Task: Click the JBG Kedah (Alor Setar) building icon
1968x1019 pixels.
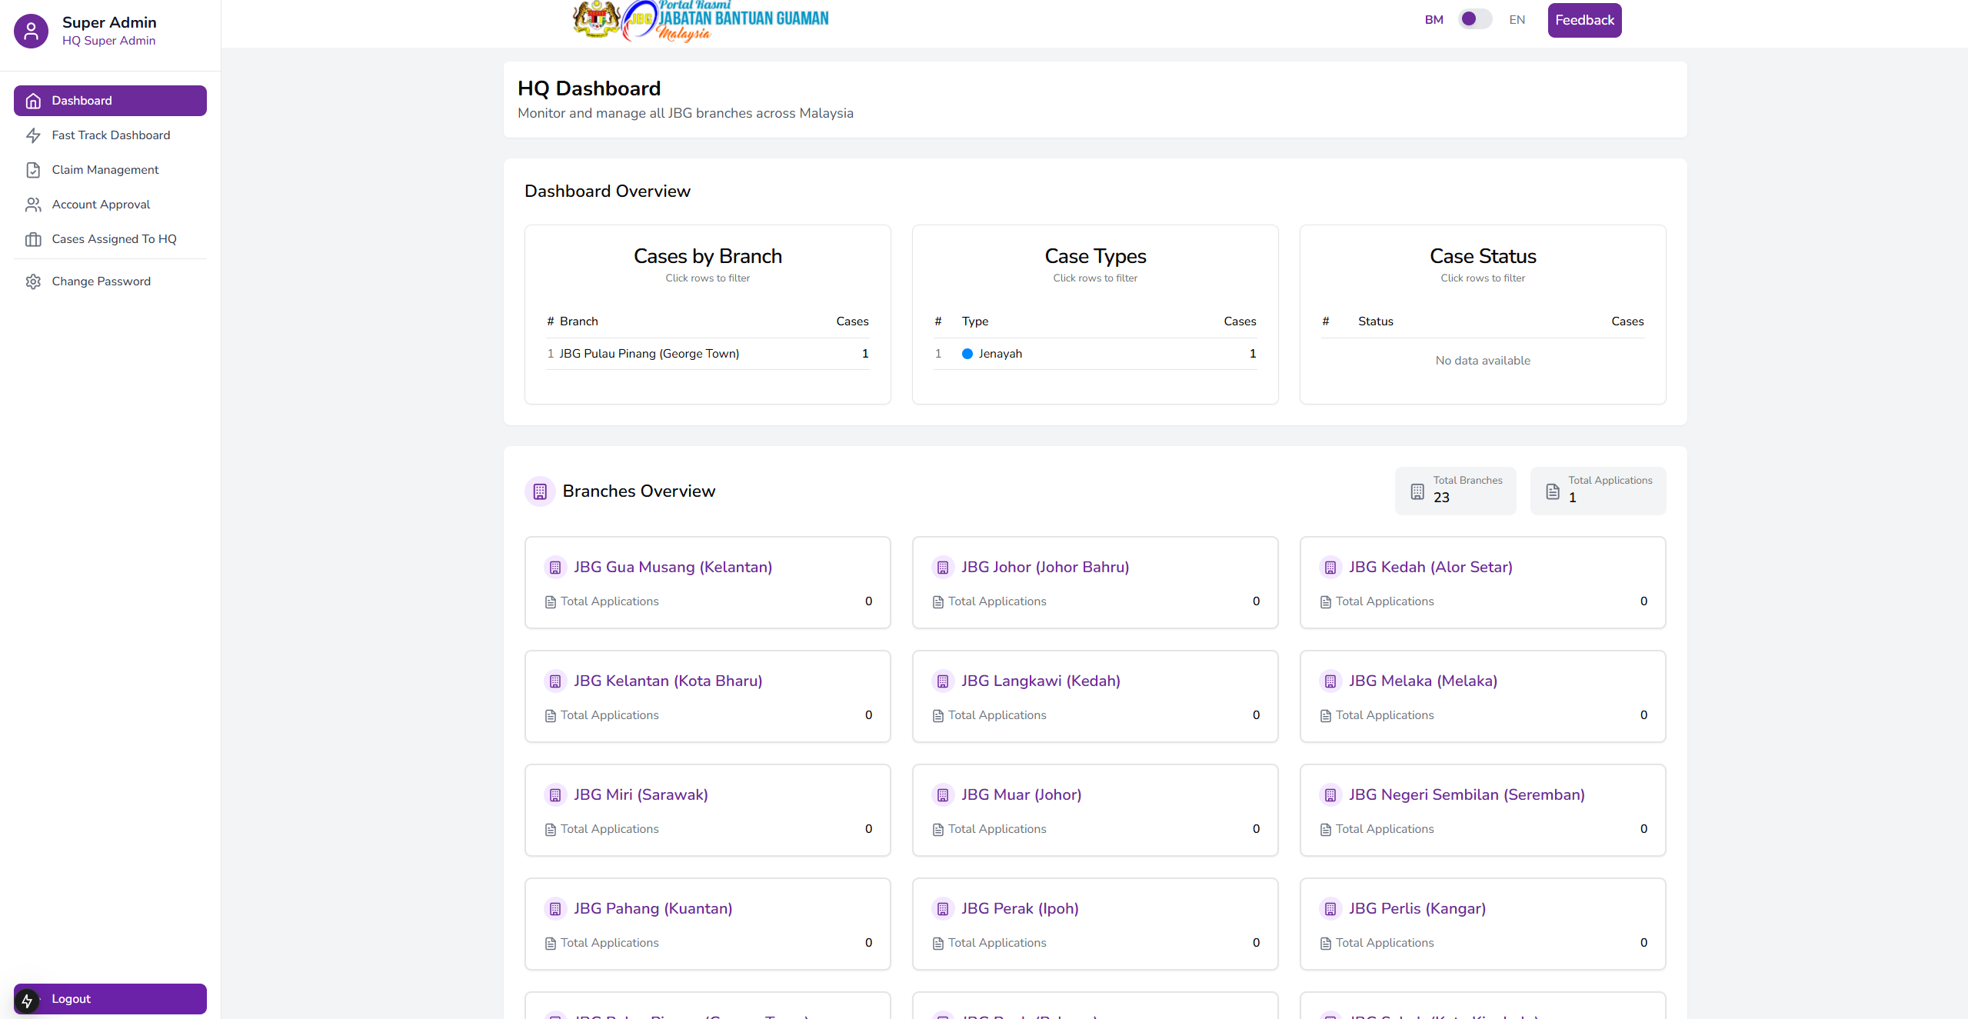Action: [x=1330, y=568]
